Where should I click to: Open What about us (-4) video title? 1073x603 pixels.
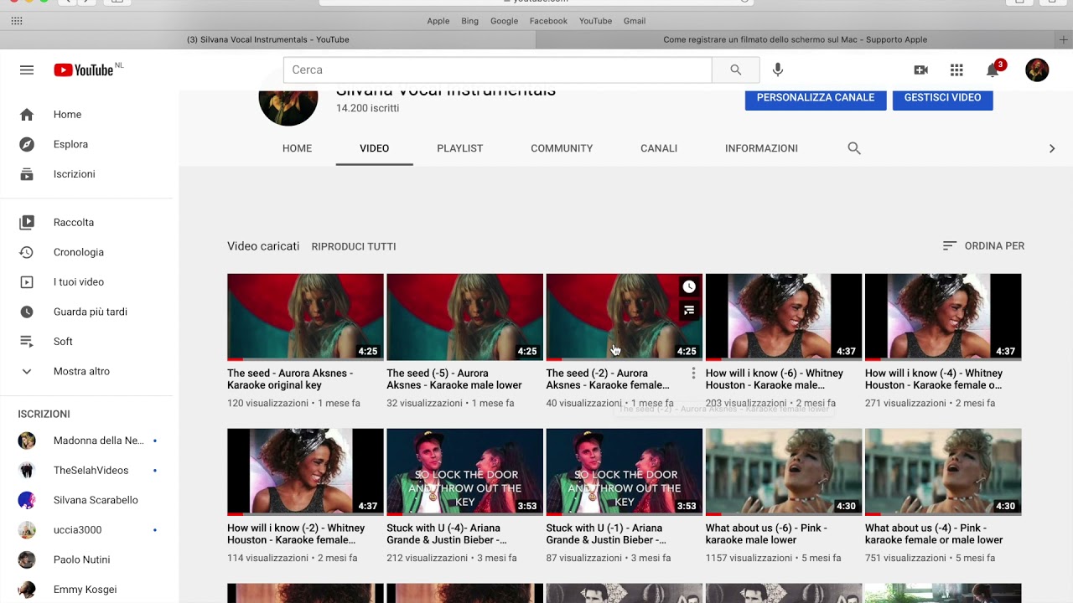pos(934,534)
